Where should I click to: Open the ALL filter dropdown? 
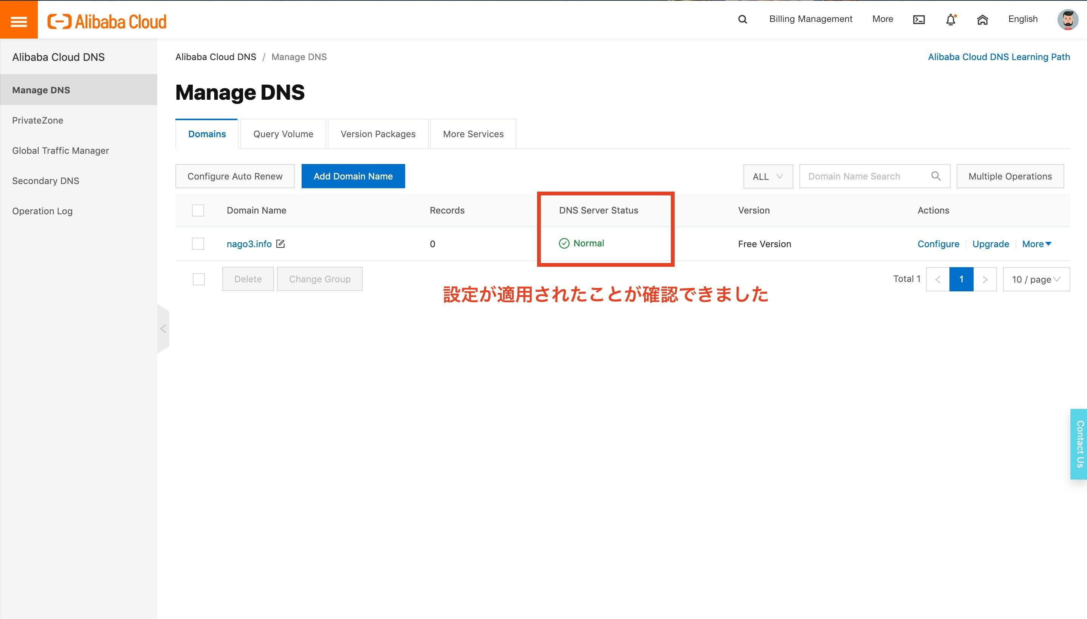pyautogui.click(x=768, y=176)
